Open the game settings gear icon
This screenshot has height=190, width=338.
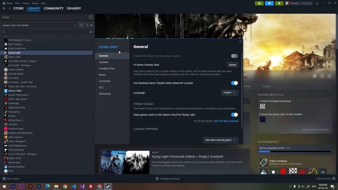315,76
